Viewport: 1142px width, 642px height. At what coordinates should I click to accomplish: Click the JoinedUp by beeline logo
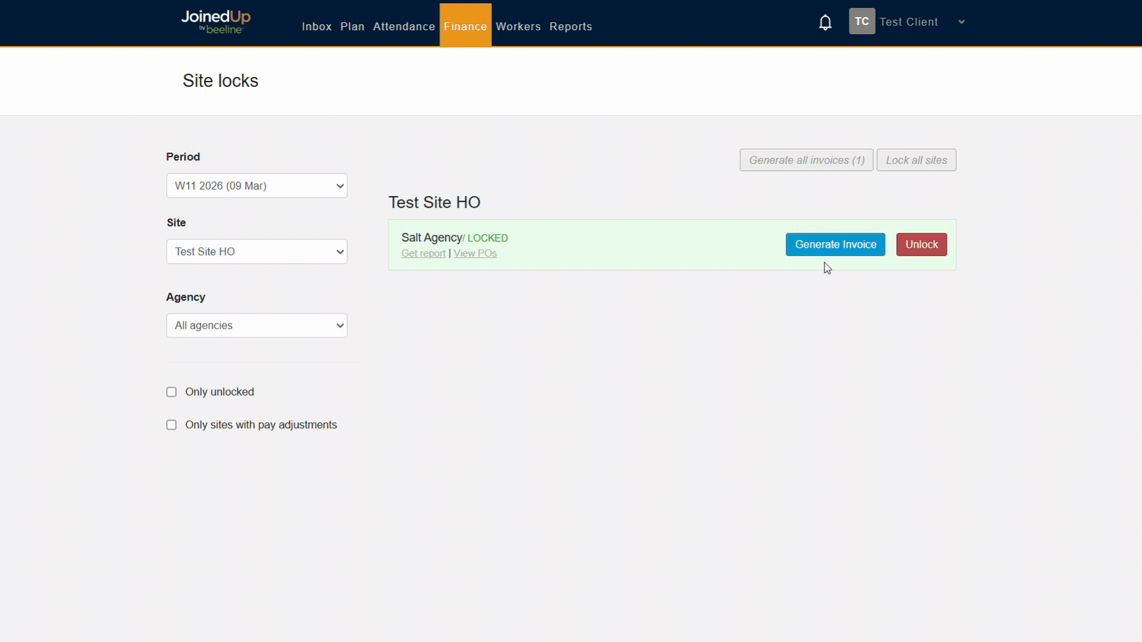(216, 22)
